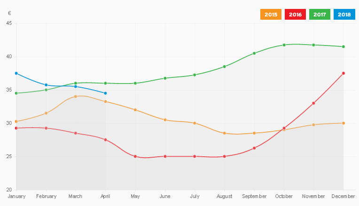Toggle the 2015 series in legend
The width and height of the screenshot is (359, 206).
click(x=271, y=15)
